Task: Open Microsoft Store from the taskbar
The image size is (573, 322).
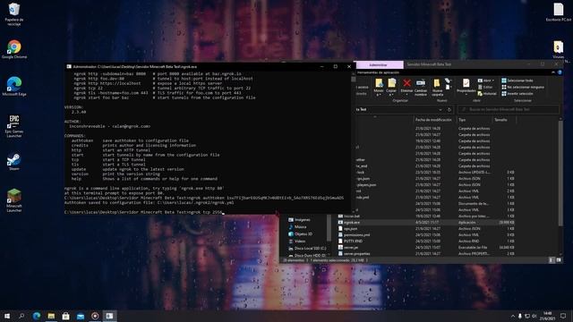Action: 65,316
